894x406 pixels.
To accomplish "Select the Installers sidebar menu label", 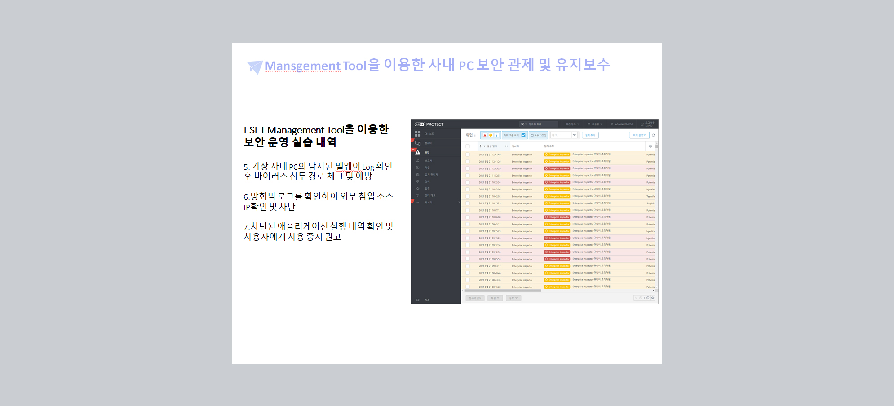I will (431, 175).
